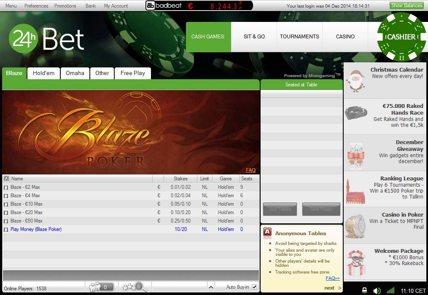Toggle the Auto Buy-in checkbox
428x295 pixels.
pos(254,287)
